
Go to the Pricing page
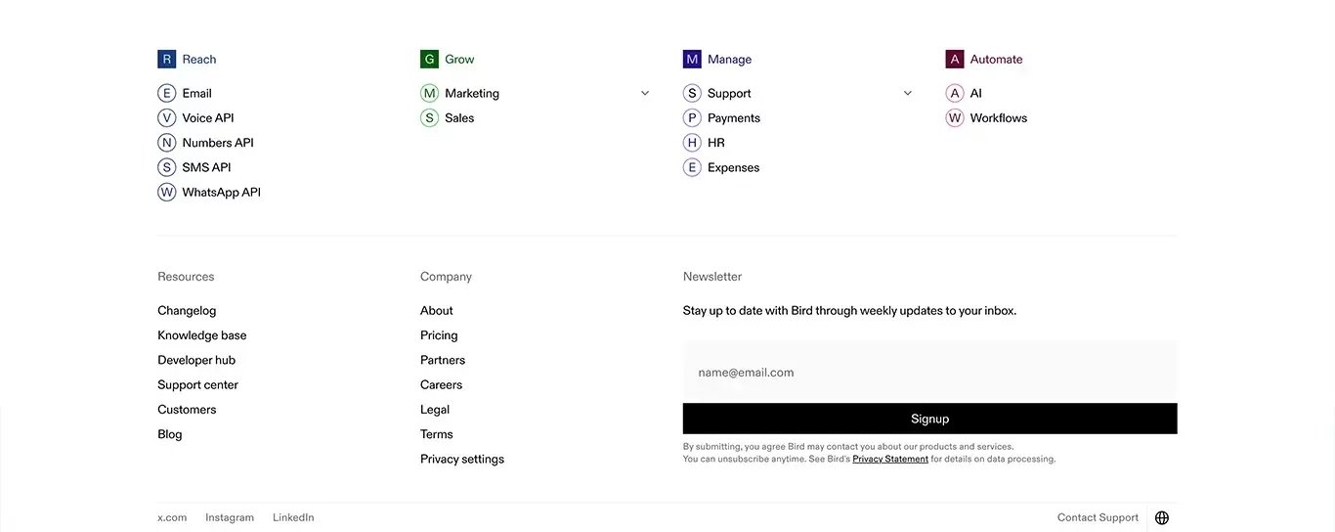(439, 335)
